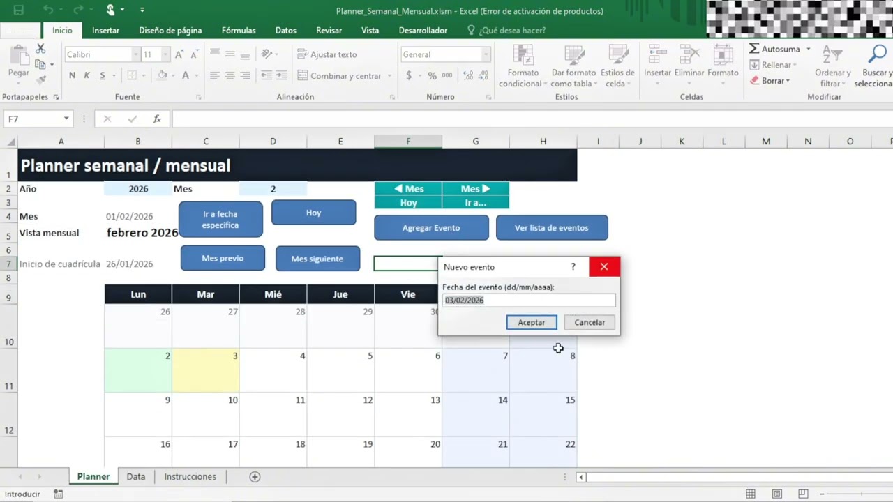This screenshot has width=893, height=502.
Task: Click the Undo arrow icon
Action: click(48, 10)
